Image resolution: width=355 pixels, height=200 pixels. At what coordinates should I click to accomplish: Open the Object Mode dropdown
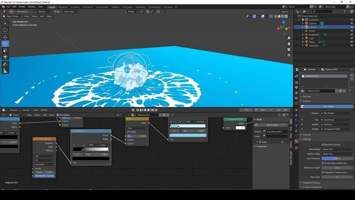point(12,16)
